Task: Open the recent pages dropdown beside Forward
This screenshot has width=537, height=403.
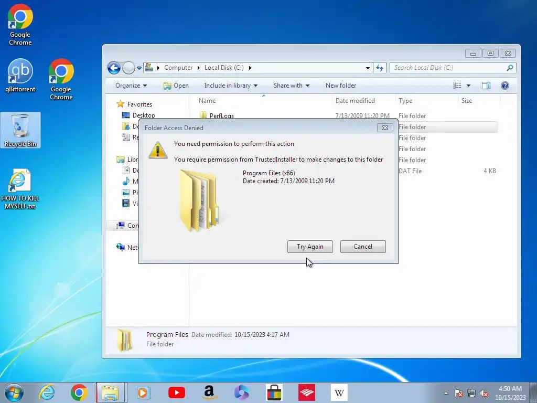Action: pyautogui.click(x=139, y=68)
